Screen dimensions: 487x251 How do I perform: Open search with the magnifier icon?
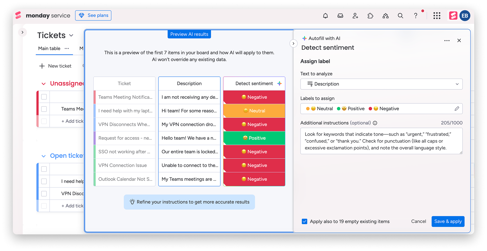coord(400,16)
